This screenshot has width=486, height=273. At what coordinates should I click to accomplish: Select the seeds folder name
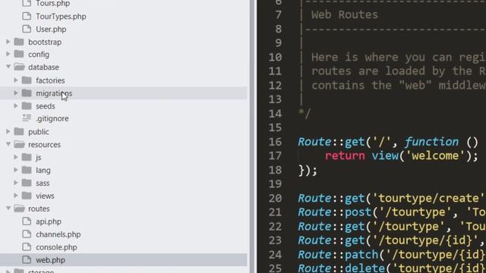[46, 106]
